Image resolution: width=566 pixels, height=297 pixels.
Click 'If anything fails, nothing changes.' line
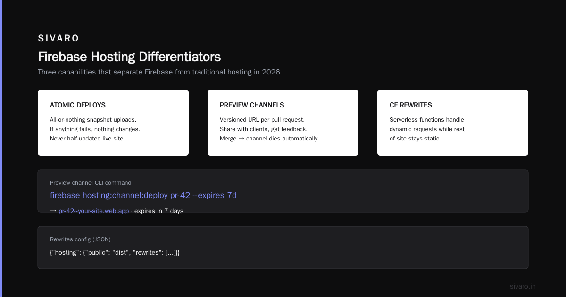[x=95, y=129]
